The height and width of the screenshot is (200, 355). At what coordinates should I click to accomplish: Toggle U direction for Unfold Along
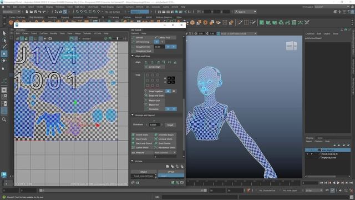pos(156,42)
